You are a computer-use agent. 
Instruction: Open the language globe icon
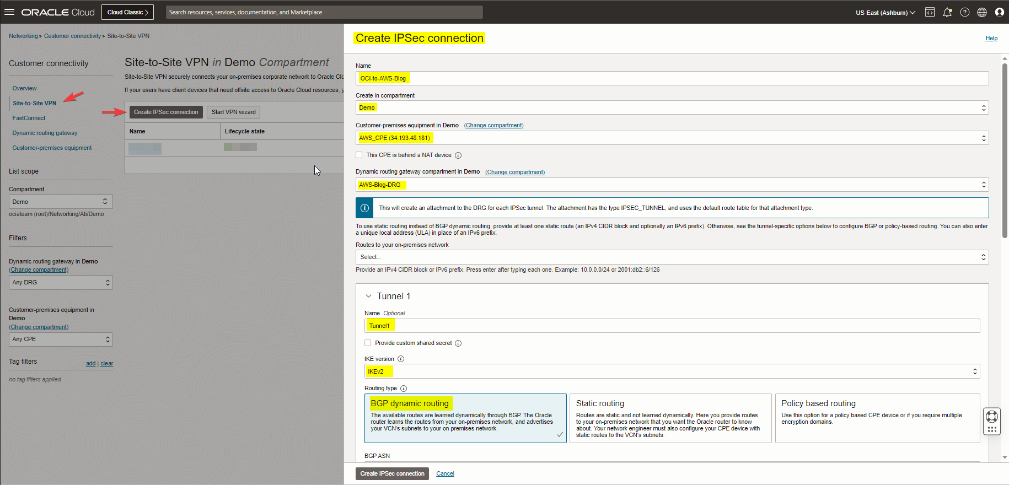coord(982,12)
